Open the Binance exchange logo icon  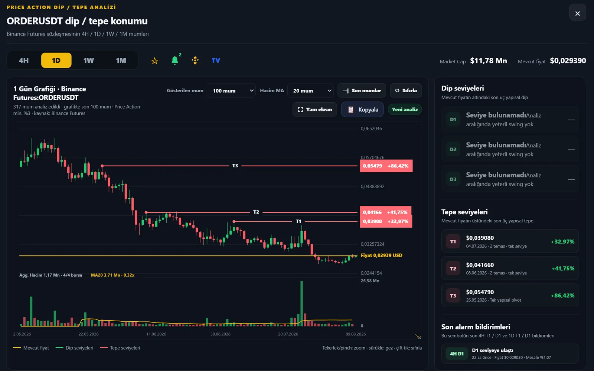tap(195, 60)
